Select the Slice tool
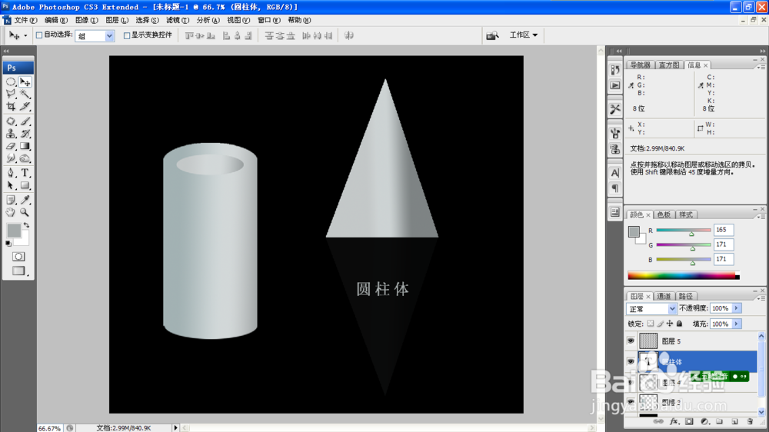This screenshot has height=432, width=769. pos(25,106)
